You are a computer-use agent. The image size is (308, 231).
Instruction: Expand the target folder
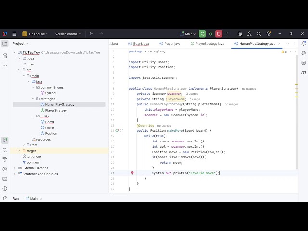pyautogui.click(x=19, y=151)
